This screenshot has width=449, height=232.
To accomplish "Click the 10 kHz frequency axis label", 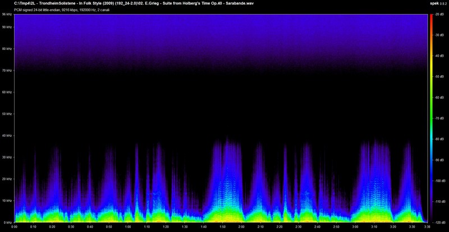I will [7, 201].
